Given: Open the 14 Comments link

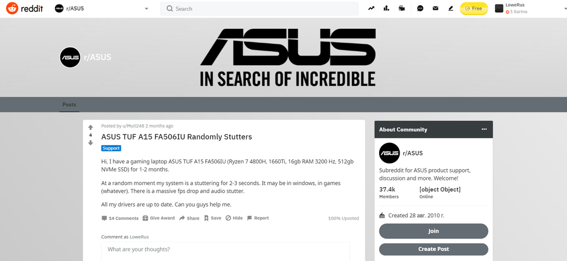Looking at the screenshot, I should [120, 218].
